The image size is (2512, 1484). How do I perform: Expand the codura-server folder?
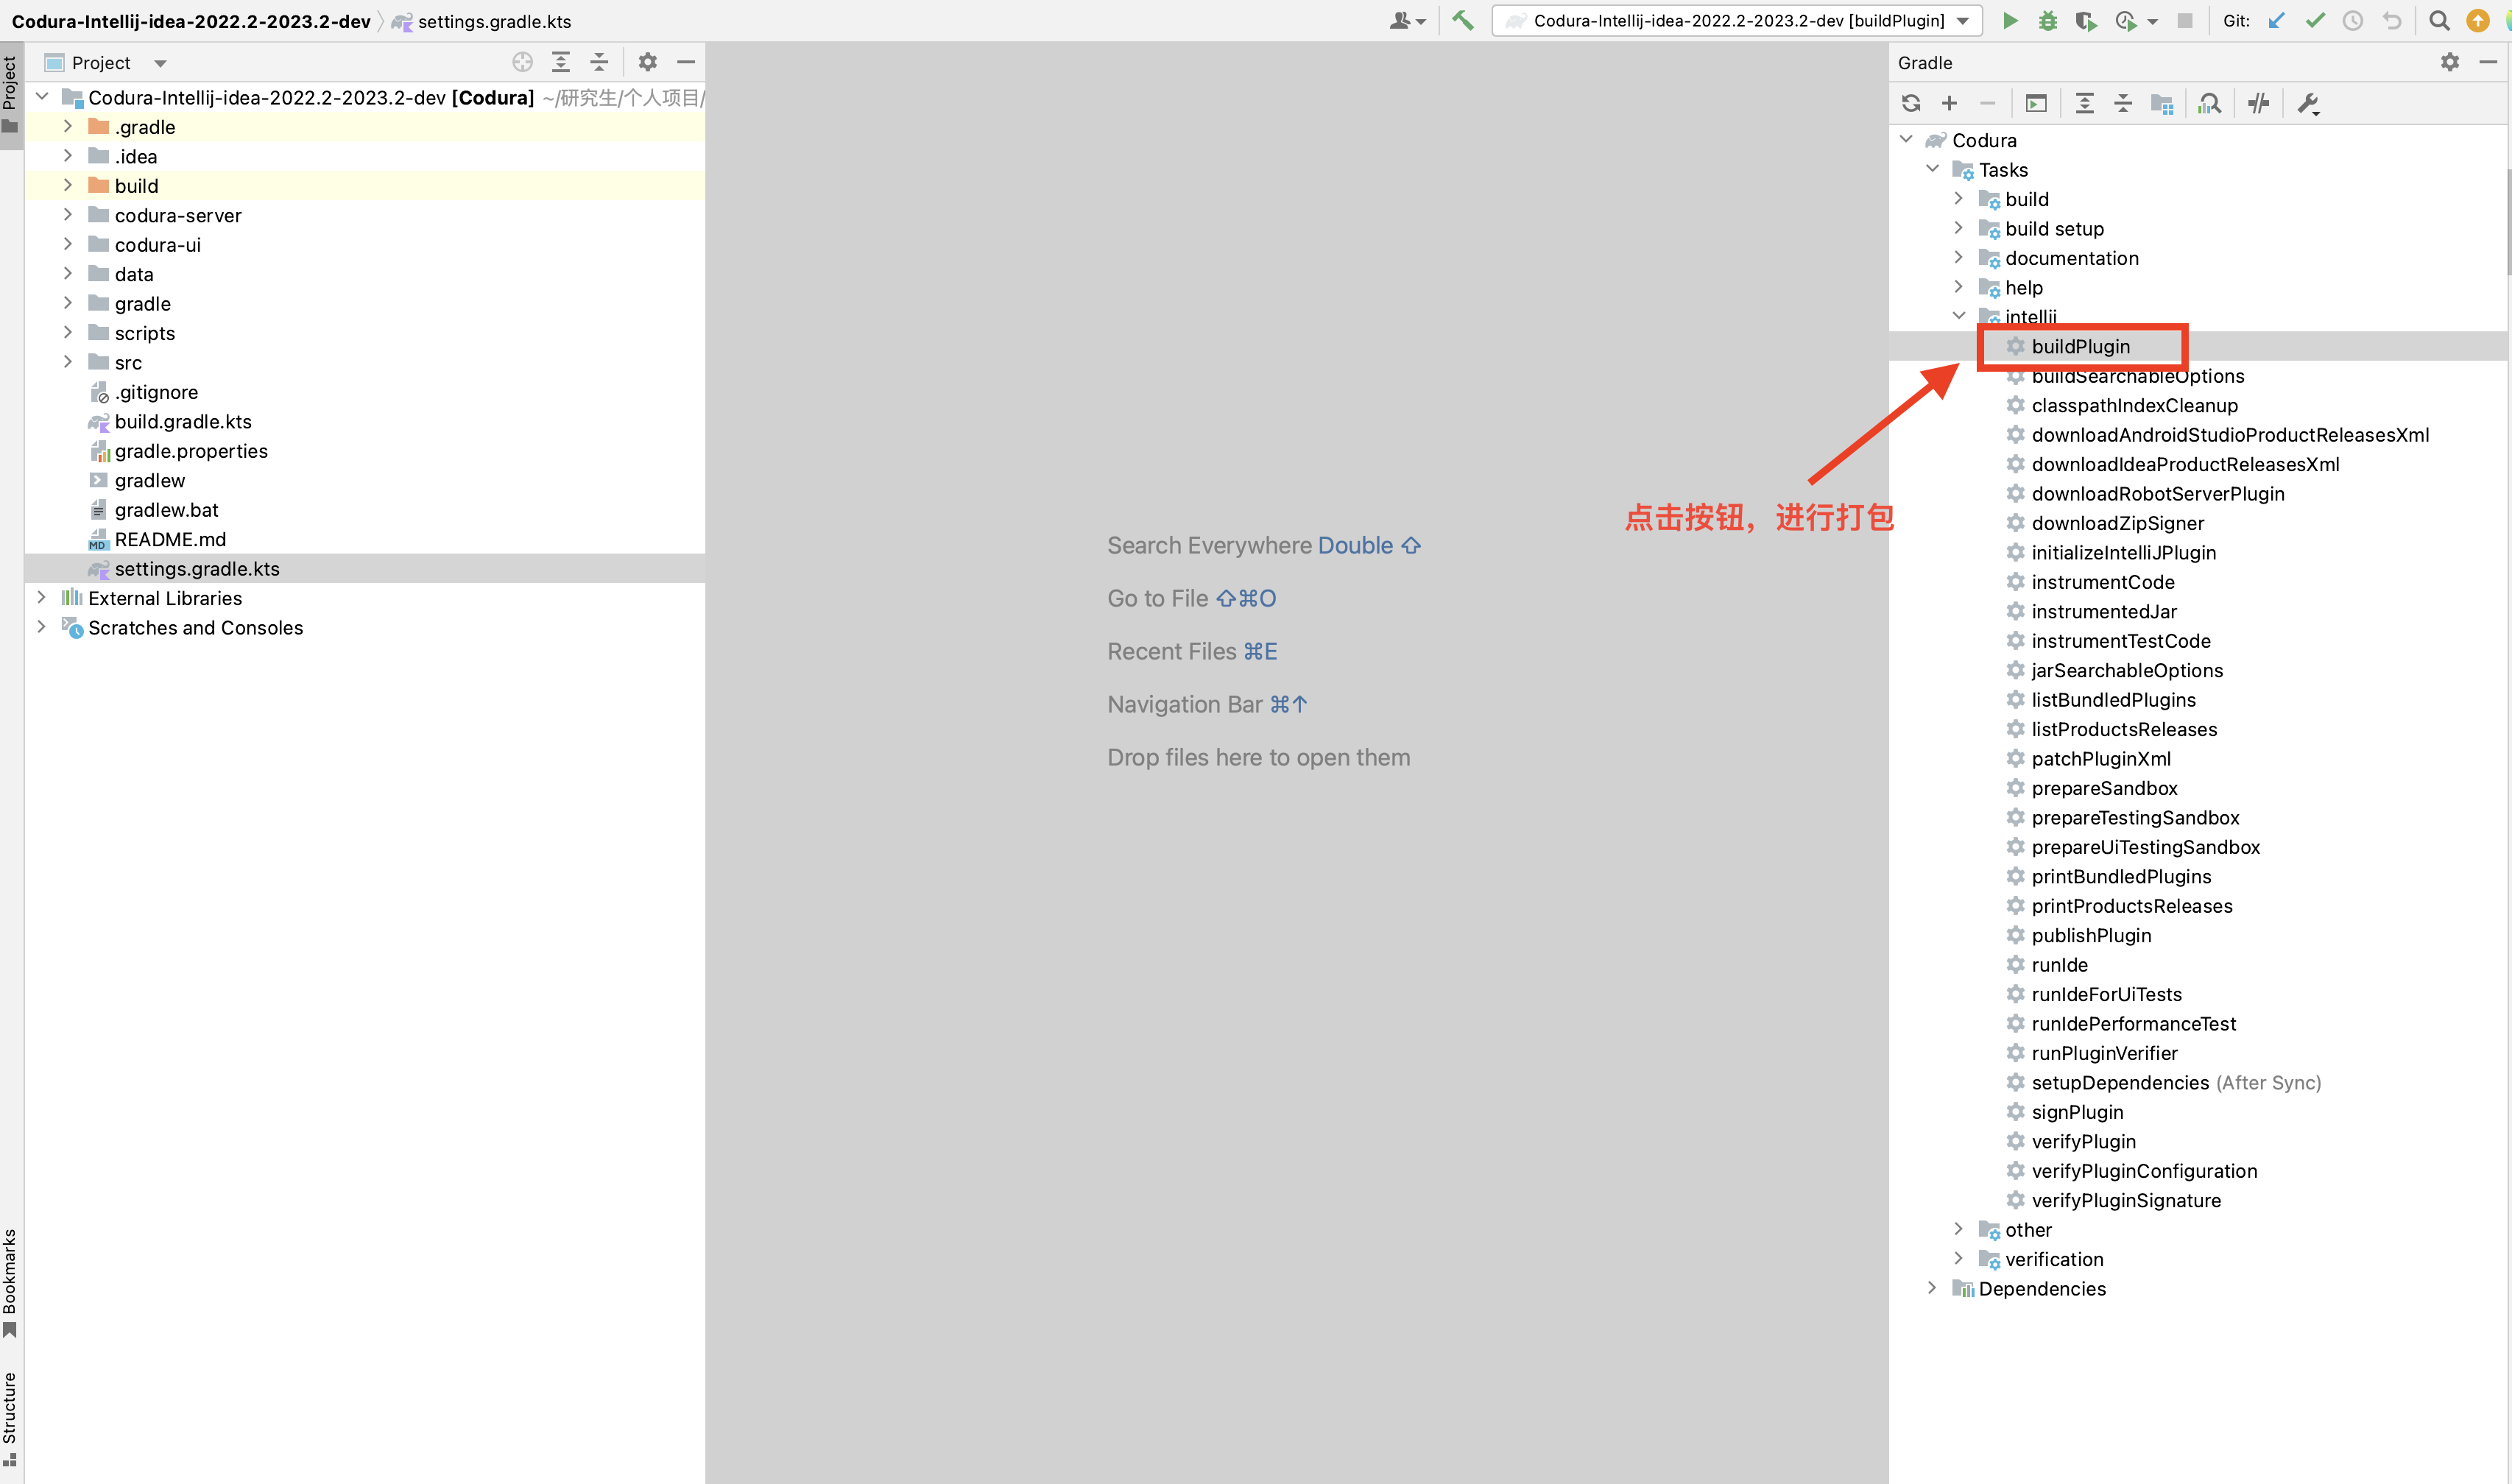68,215
